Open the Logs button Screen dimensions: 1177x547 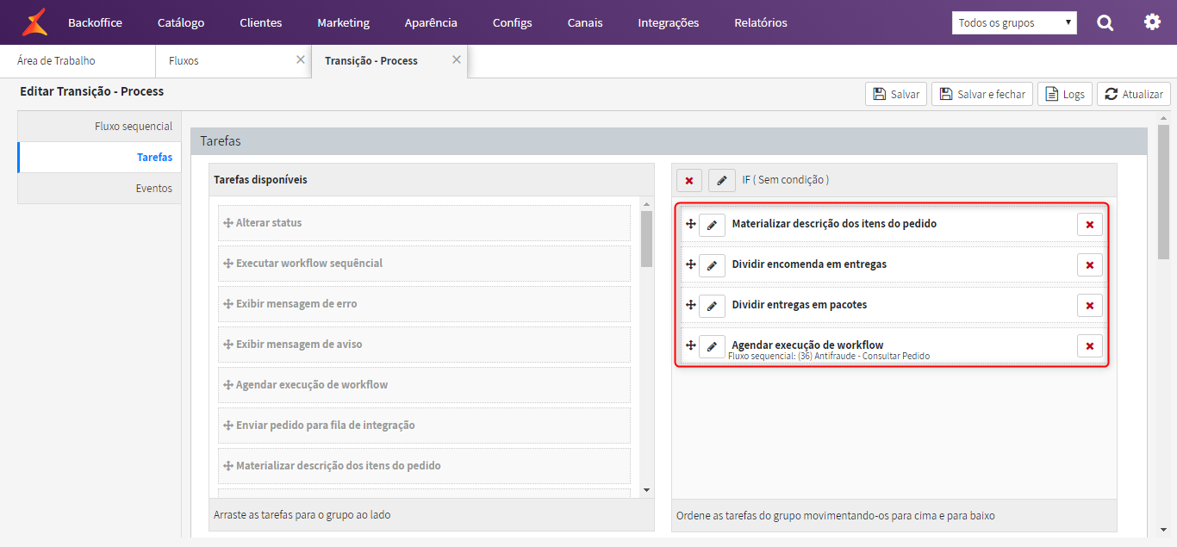point(1065,94)
